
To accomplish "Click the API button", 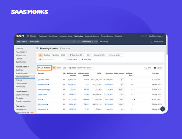I will [x=148, y=68].
